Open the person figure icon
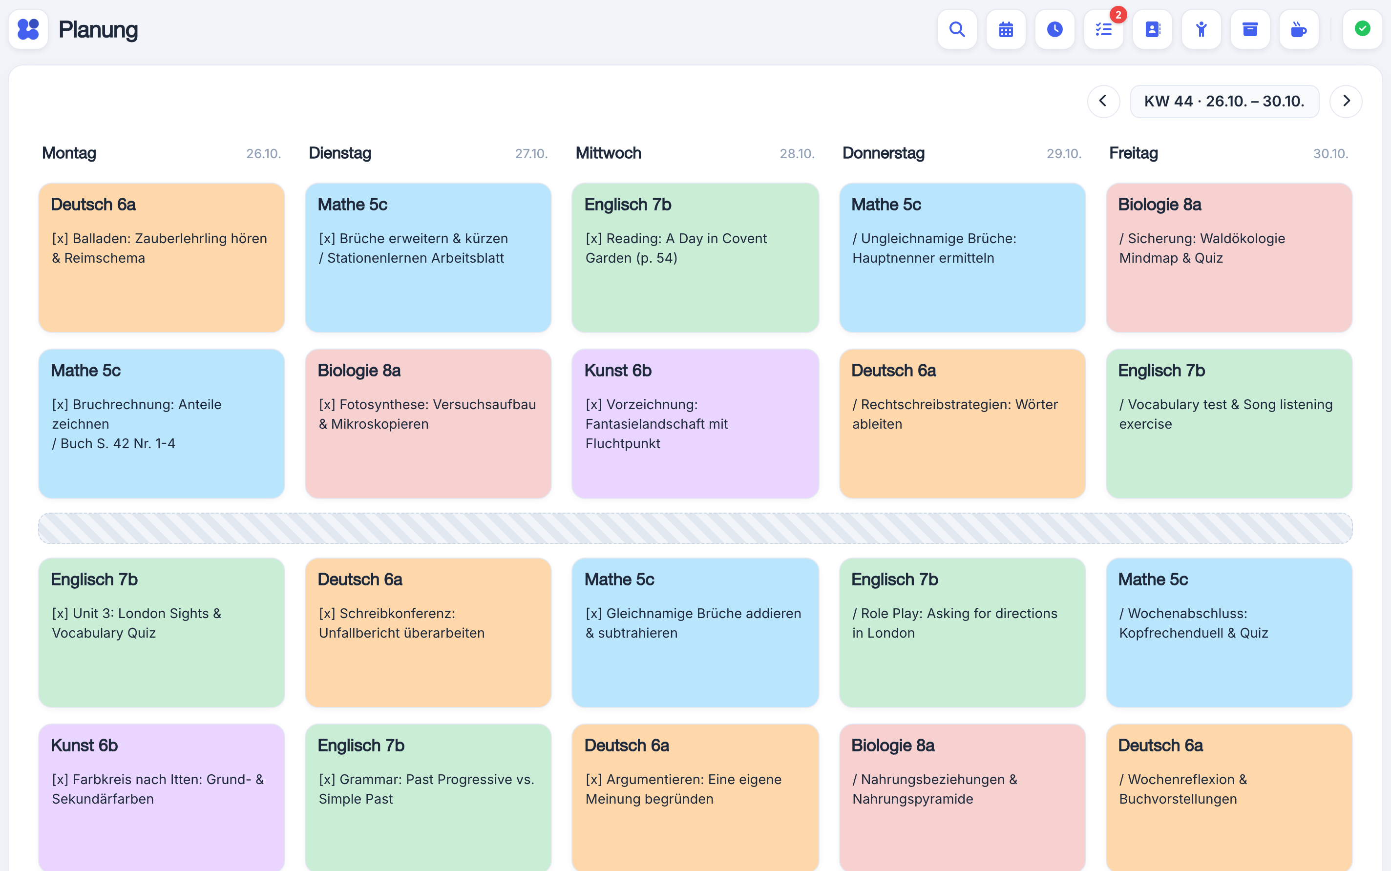The width and height of the screenshot is (1391, 871). coord(1201,29)
